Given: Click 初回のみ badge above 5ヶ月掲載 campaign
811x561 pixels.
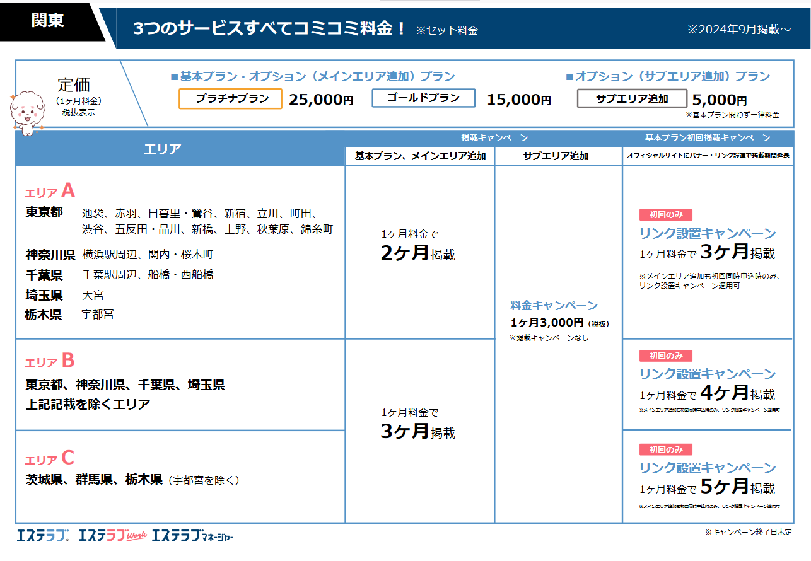Looking at the screenshot, I should click(665, 449).
